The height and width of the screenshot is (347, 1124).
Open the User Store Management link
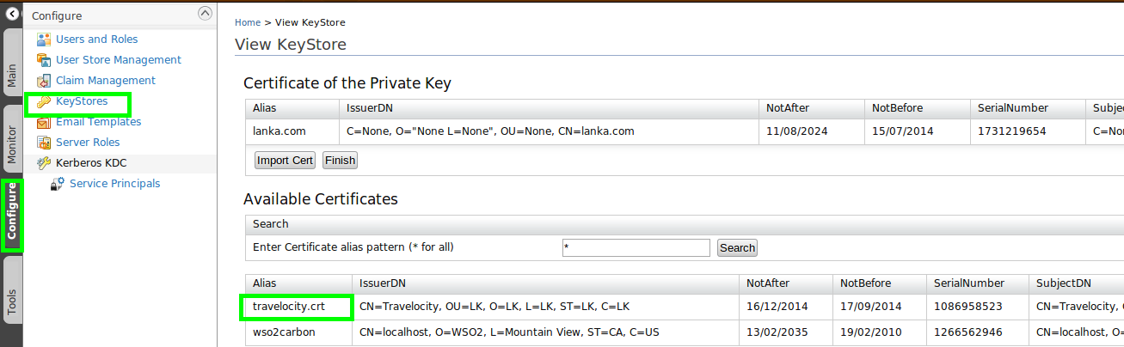click(x=119, y=60)
